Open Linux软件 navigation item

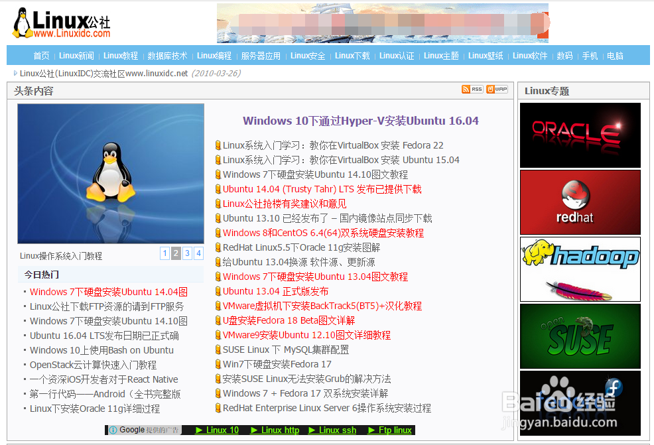pyautogui.click(x=530, y=56)
